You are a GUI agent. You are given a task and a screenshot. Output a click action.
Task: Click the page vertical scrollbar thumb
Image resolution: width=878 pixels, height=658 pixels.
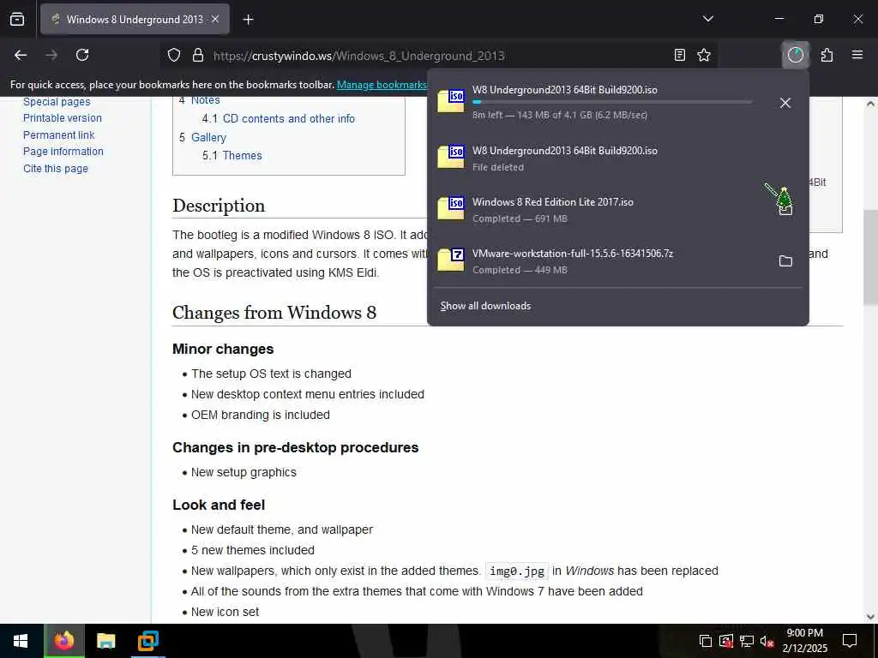click(x=870, y=257)
